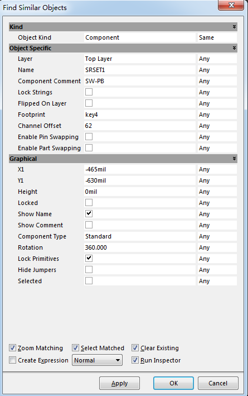Check the Show Comment checkbox
The height and width of the screenshot is (396, 248).
pyautogui.click(x=89, y=225)
